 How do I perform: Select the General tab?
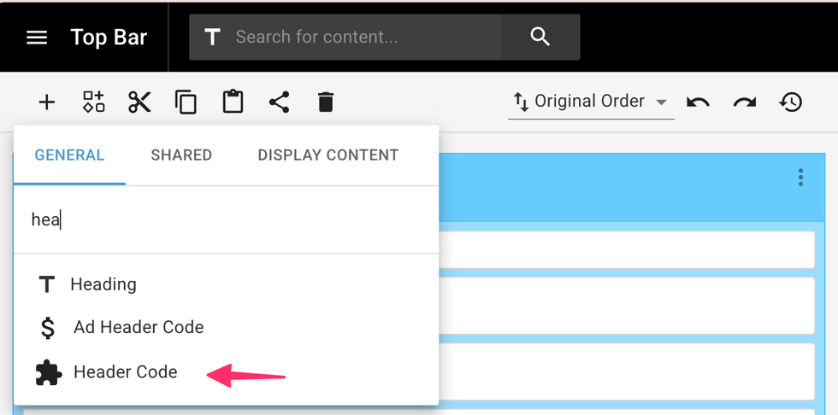tap(69, 155)
